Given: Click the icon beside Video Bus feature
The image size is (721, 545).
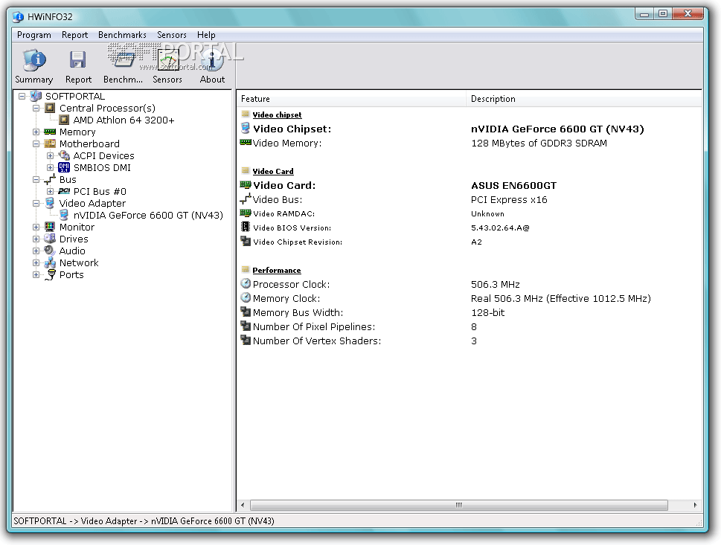Looking at the screenshot, I should tap(246, 199).
